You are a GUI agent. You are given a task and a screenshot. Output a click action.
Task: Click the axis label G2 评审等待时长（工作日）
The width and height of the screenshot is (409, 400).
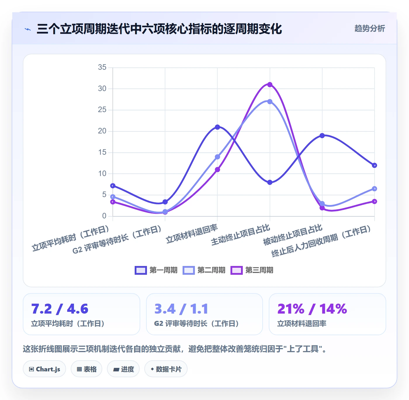(117, 239)
